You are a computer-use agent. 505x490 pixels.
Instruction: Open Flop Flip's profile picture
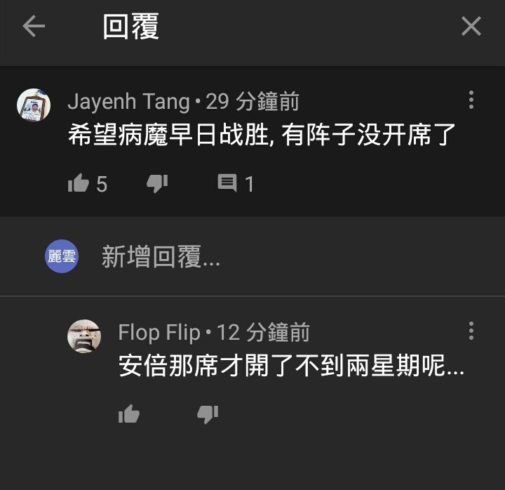(x=84, y=336)
